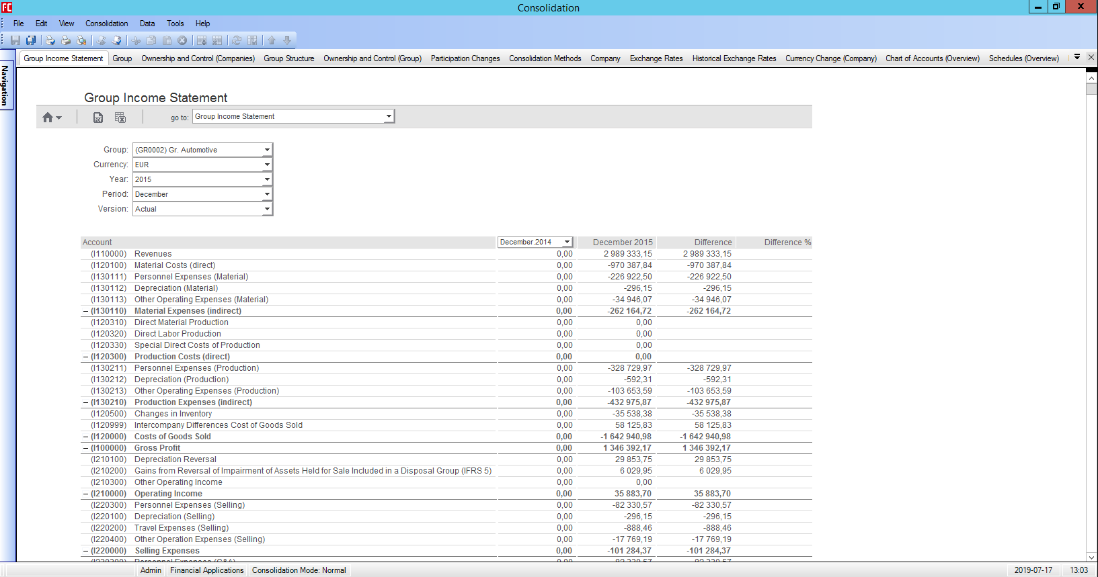Switch to the Exchange Rates tab
The width and height of the screenshot is (1098, 577).
pos(656,58)
